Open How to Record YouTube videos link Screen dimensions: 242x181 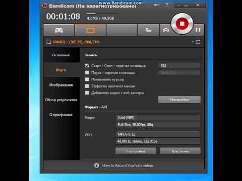[128, 165]
